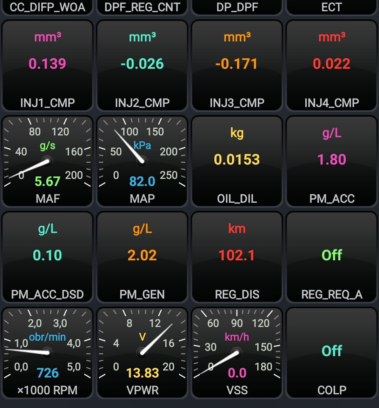Viewport: 379px width, 408px height.
Task: Tap the REG_DIS distance tile
Action: click(237, 257)
